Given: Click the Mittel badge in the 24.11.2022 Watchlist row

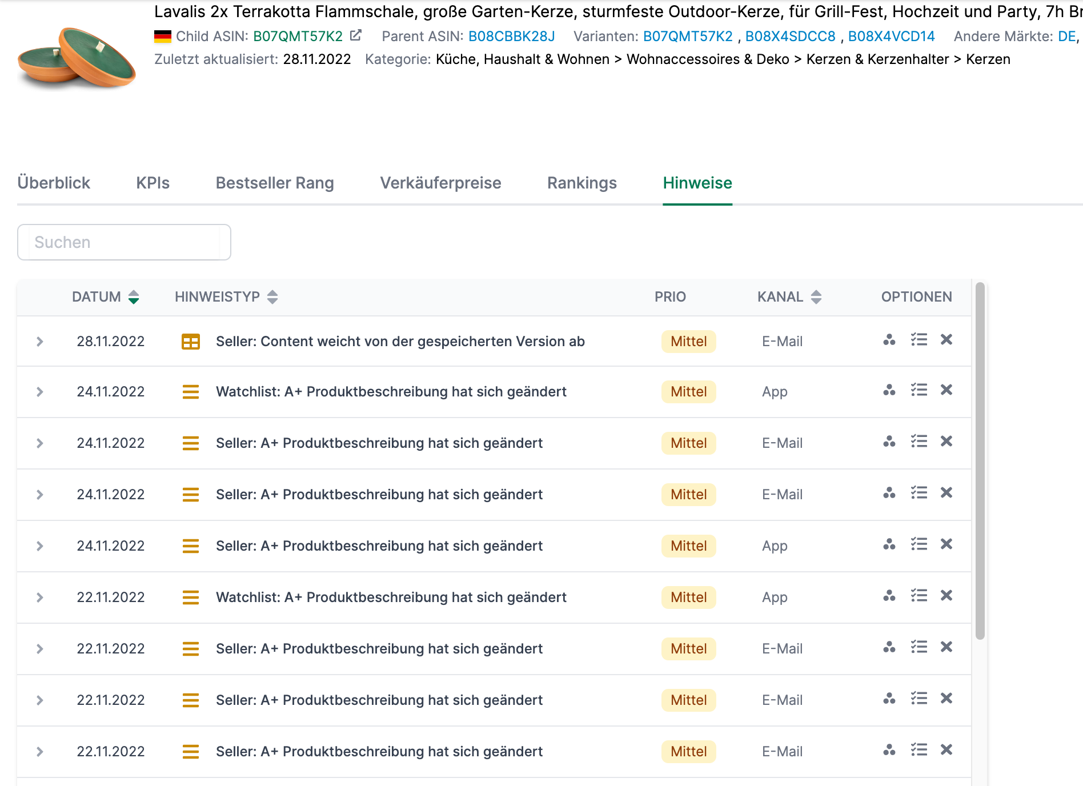Looking at the screenshot, I should [689, 392].
